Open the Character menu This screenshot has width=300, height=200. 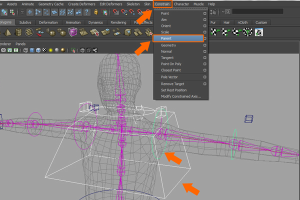pyautogui.click(x=181, y=4)
